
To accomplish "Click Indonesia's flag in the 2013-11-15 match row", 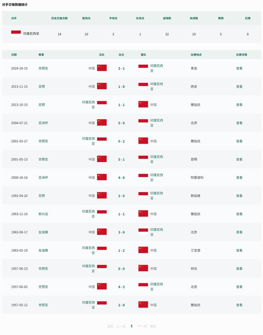I will [x=143, y=86].
